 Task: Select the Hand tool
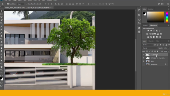(x=1, y=67)
